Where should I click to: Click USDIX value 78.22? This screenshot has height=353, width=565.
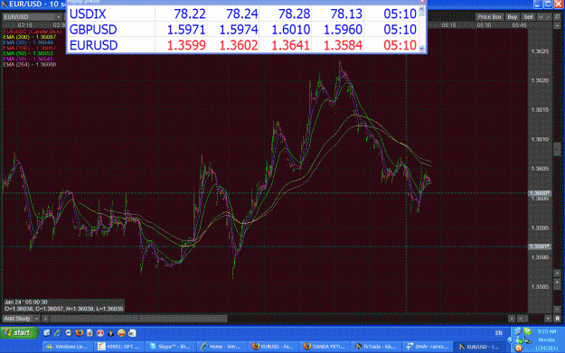click(190, 14)
